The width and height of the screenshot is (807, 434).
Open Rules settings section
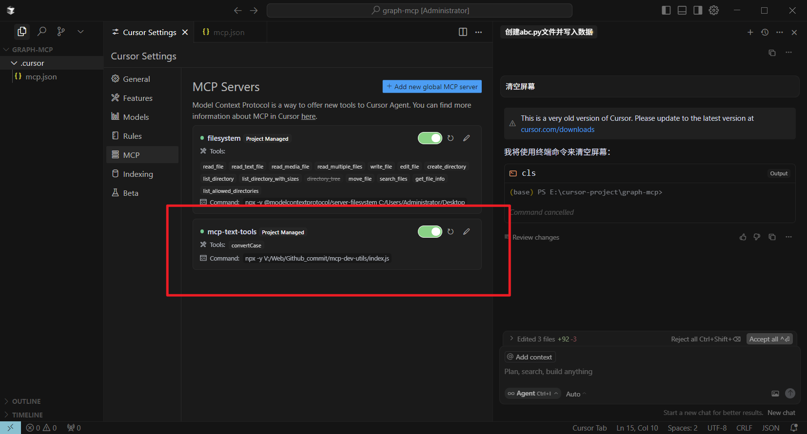[142, 136]
